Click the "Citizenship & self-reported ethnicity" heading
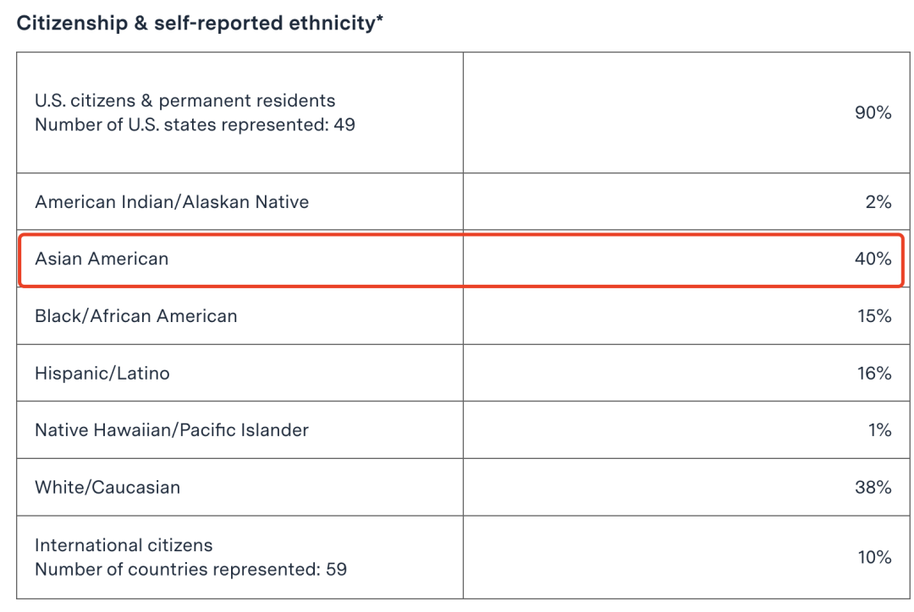Viewport: 914px width, 612px height. (x=196, y=24)
